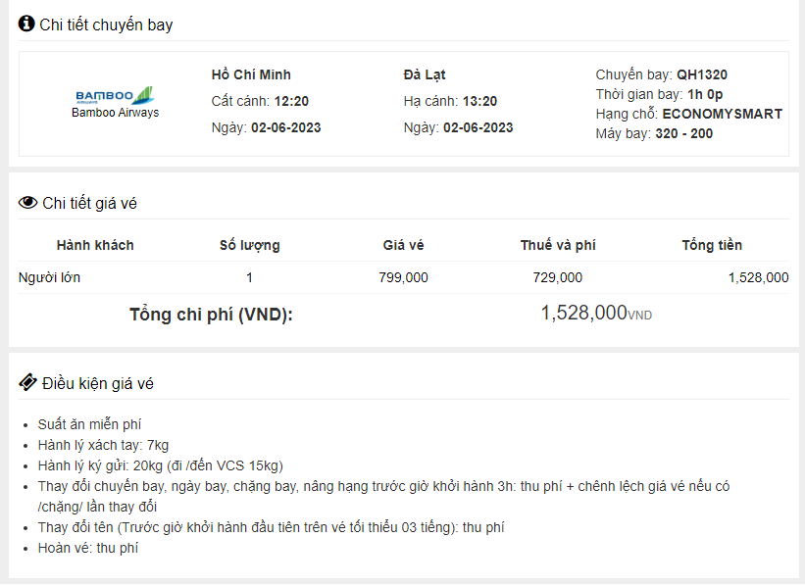Click the info icon beside Chi tiết chuyến bay
Screen dimensions: 805x586
[x=26, y=24]
